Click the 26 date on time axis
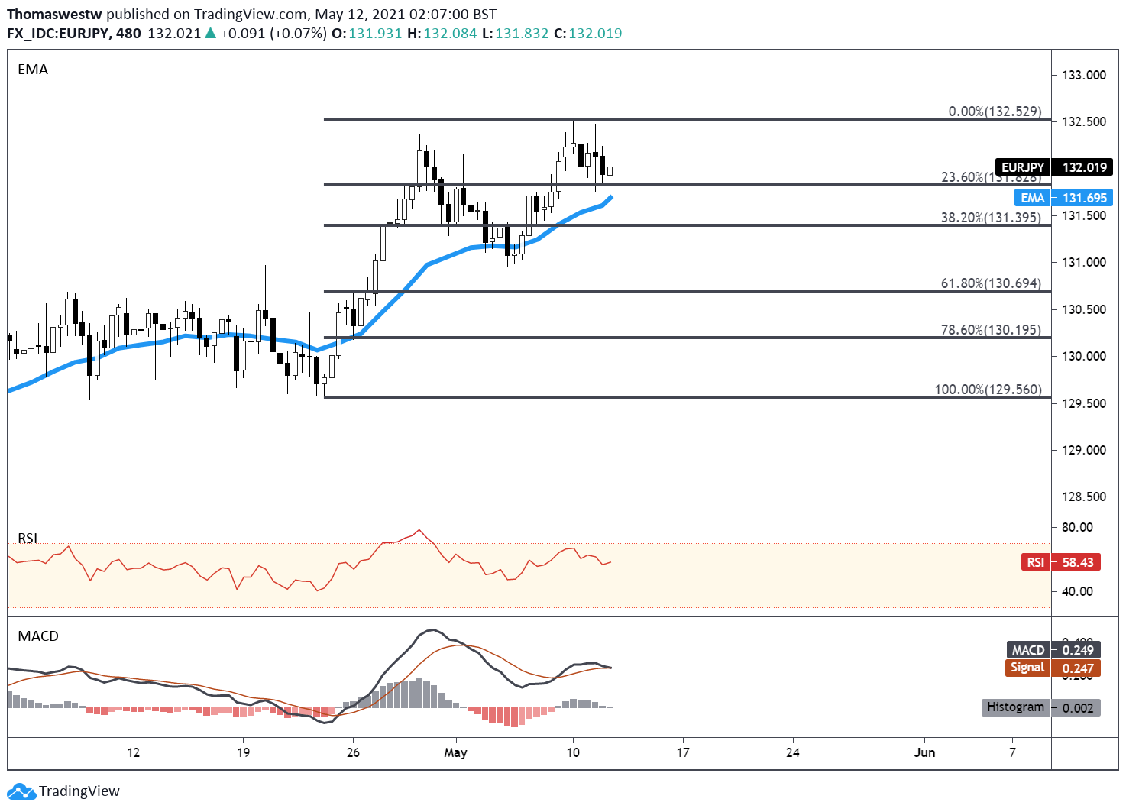Screen dimensions: 1126x812 coord(353,753)
